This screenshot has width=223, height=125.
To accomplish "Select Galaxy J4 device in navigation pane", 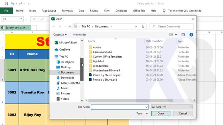I will click(x=68, y=83).
